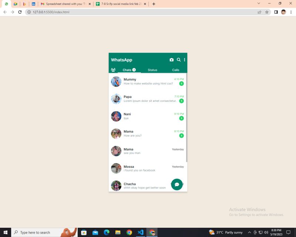Click the 'see you man' message preview
The height and width of the screenshot is (237, 296).
[132, 153]
